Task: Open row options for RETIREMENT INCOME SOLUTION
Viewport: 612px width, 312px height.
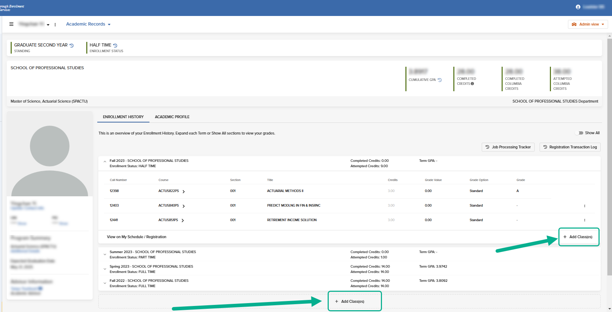Action: coord(585,220)
